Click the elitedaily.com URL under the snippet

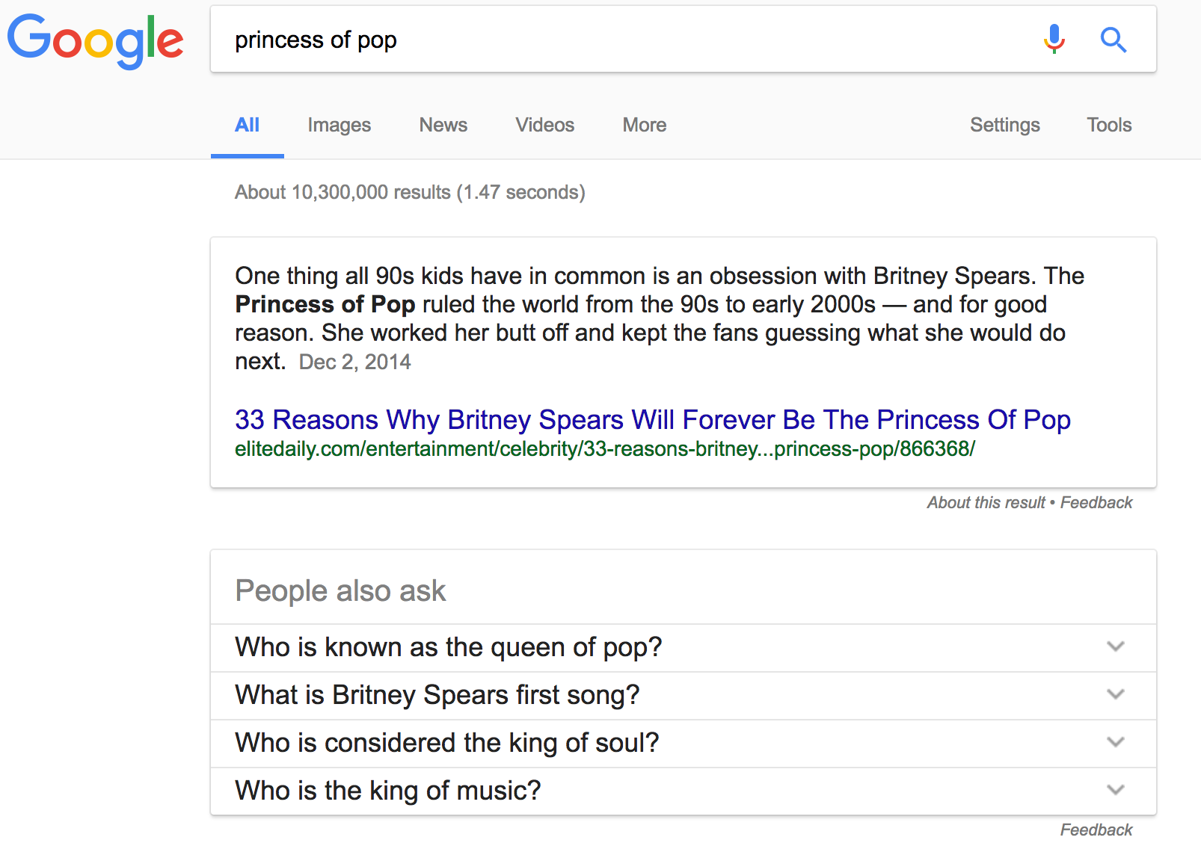[x=604, y=449]
